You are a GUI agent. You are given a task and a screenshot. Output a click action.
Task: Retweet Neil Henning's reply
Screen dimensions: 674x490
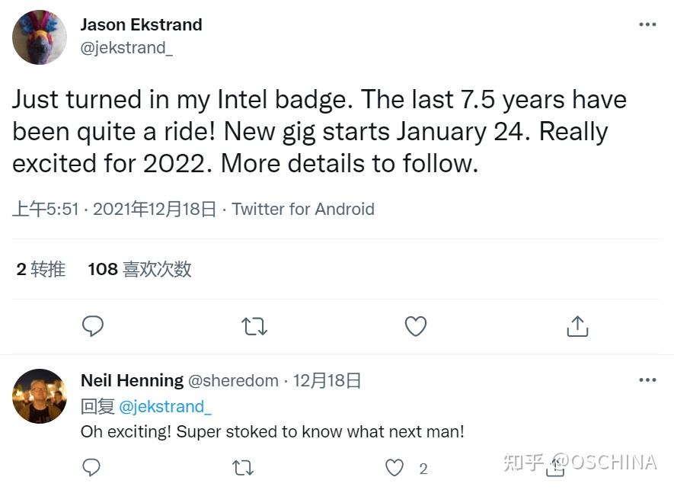[242, 467]
